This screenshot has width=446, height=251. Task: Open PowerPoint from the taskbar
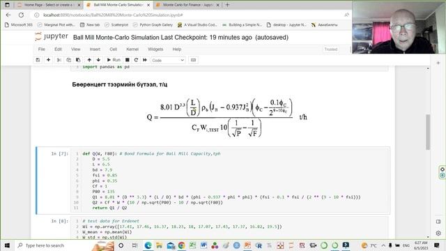pos(248,245)
